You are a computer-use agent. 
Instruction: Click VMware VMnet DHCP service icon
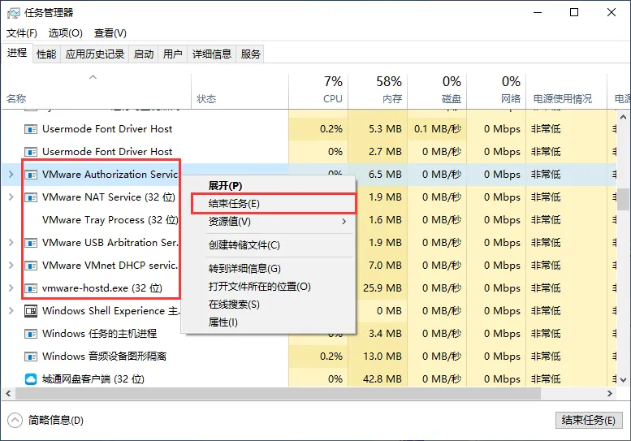[31, 266]
